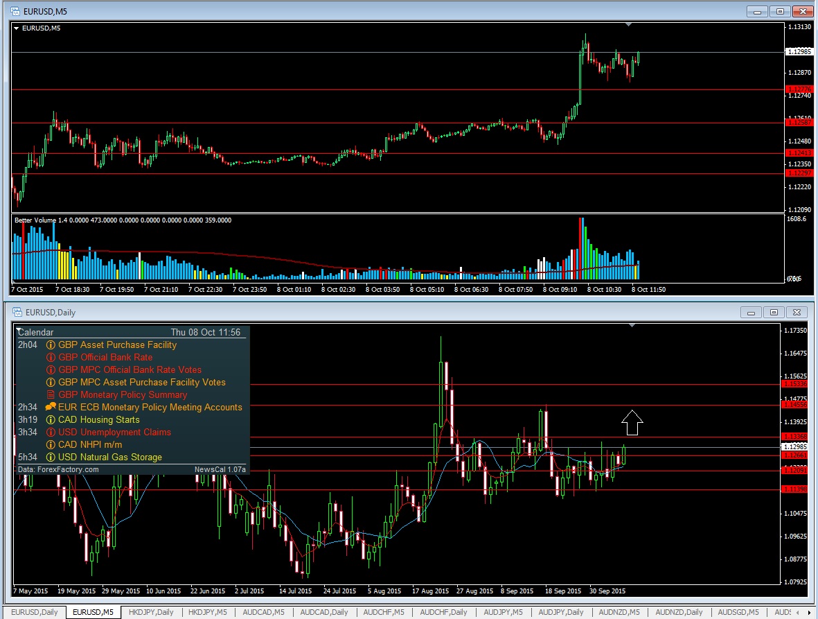Screen dimensions: 818x619
Task: Open the AUDNZD,M5 chart tab
Action: (619, 612)
